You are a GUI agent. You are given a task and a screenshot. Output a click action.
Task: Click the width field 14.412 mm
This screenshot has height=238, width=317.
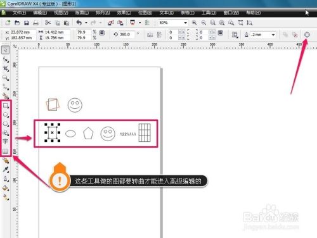56,32
